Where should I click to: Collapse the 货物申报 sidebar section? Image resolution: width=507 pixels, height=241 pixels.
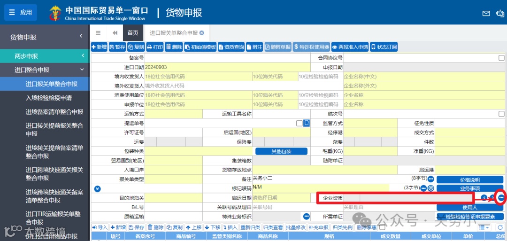[x=81, y=36]
